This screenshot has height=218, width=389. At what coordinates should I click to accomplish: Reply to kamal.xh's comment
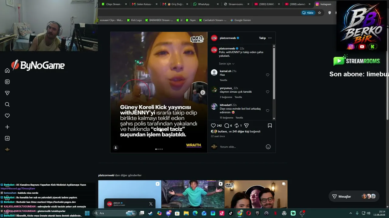223,80
